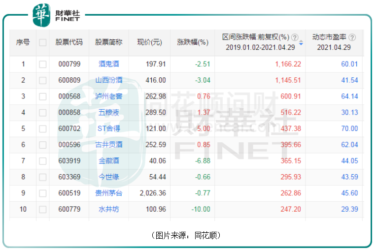Toggle sort arrow on 区间涨跌幅 column
Screen dimensions: 376x250
(301, 43)
